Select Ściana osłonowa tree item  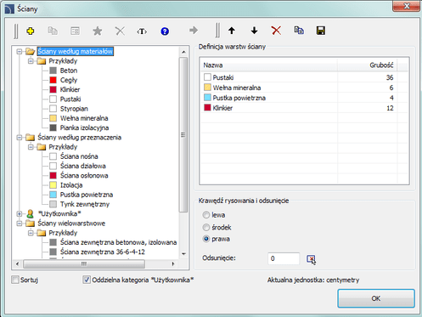point(84,176)
